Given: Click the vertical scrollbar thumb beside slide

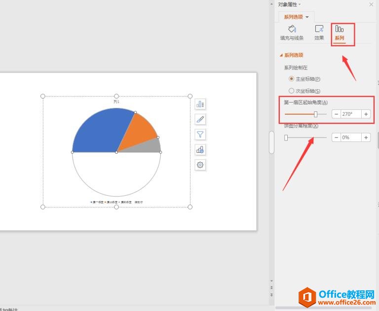Looking at the screenshot, I should pyautogui.click(x=271, y=142).
